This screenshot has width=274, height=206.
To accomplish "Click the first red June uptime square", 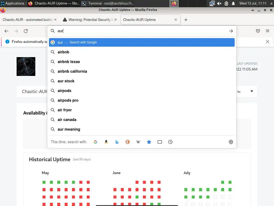I will click(x=137, y=182).
